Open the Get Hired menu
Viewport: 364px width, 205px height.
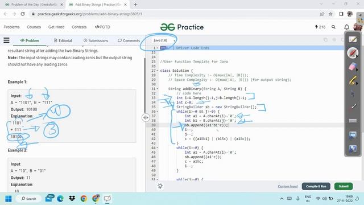pyautogui.click(x=56, y=27)
